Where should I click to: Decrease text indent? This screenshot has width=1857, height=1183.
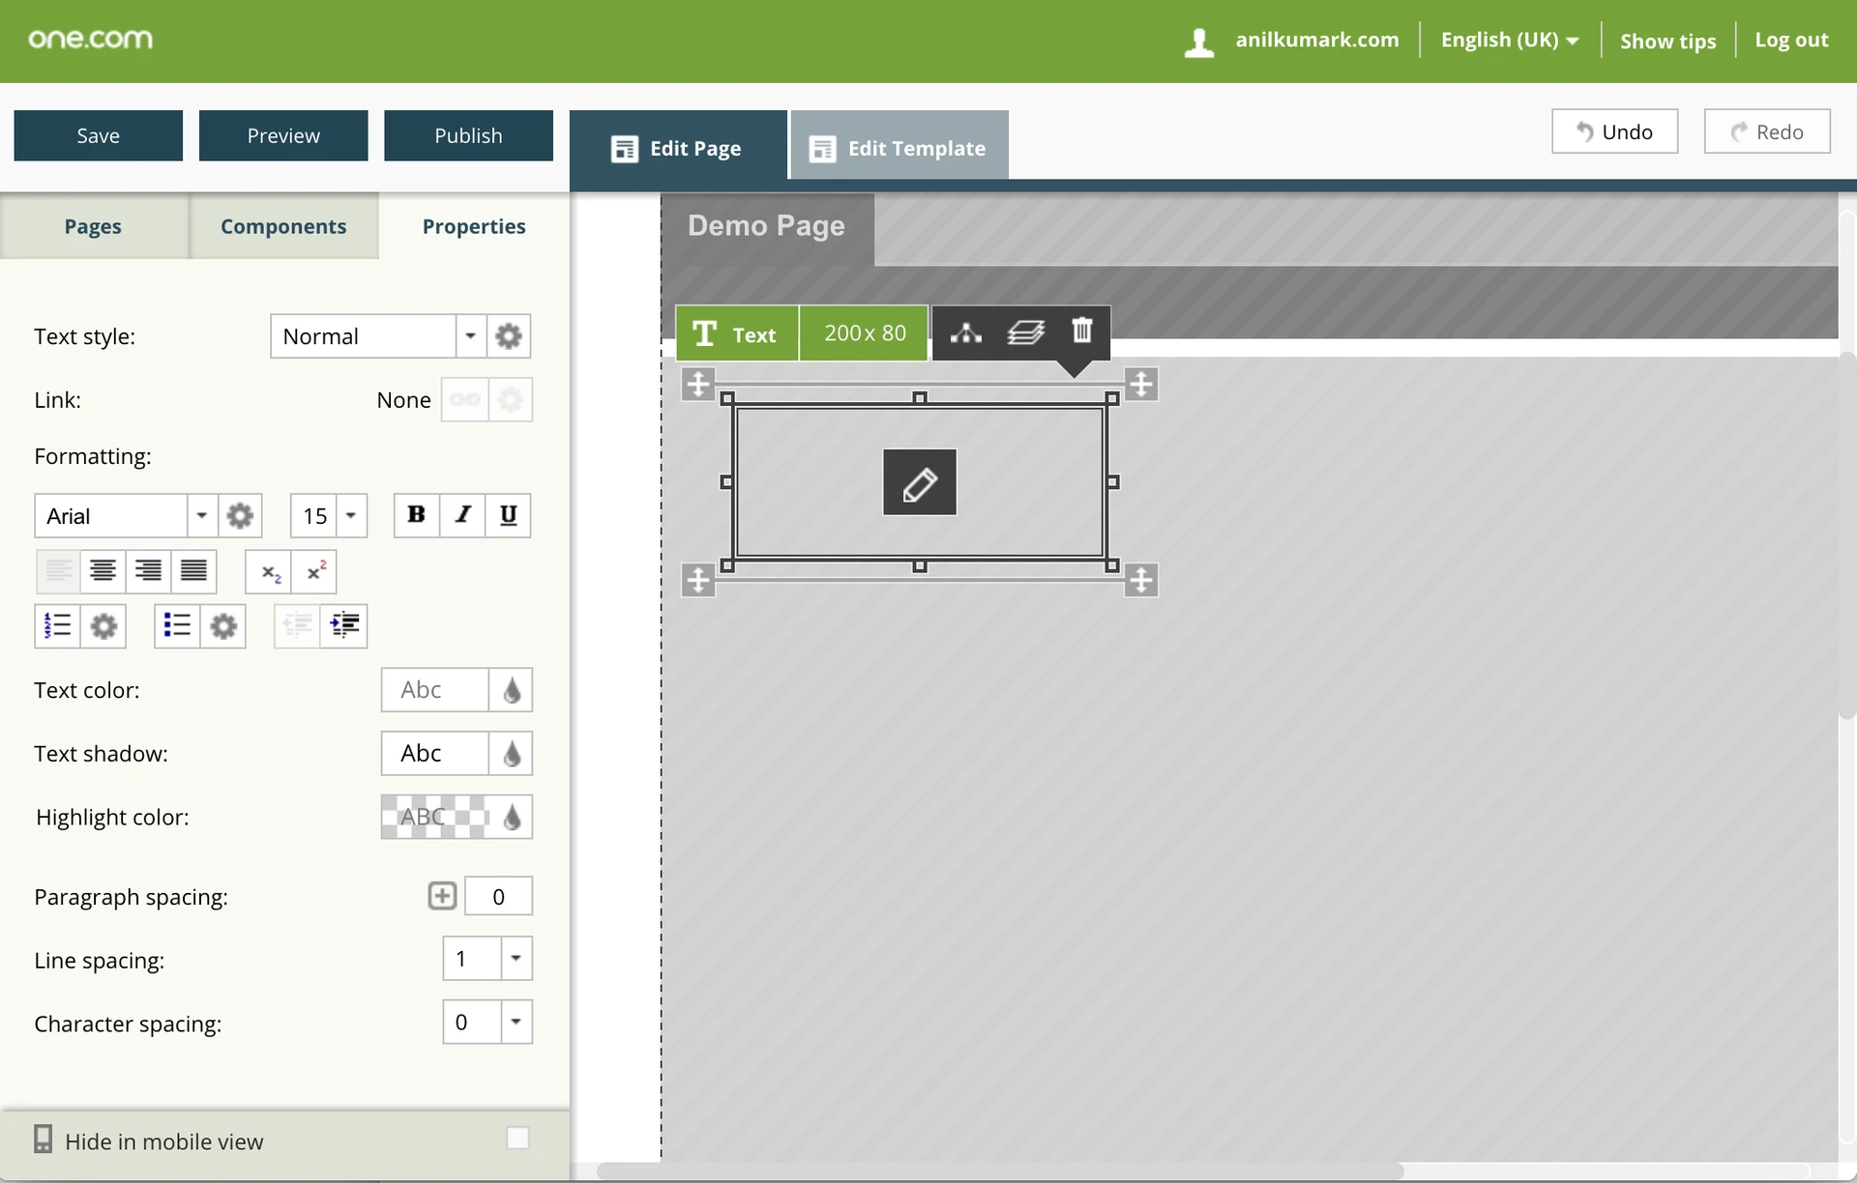coord(298,626)
